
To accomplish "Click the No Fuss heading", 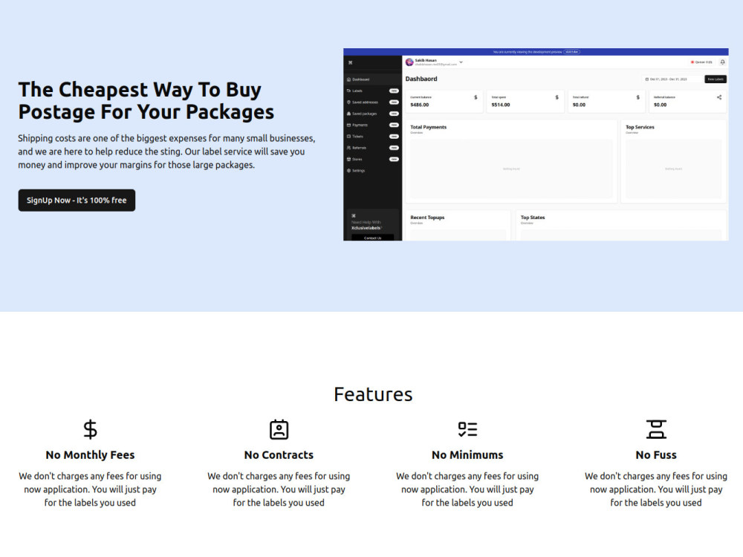I will [656, 455].
